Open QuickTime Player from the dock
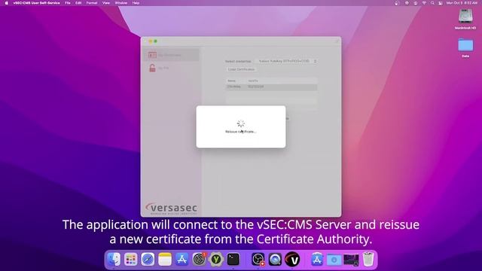The image size is (482, 271). [x=275, y=259]
